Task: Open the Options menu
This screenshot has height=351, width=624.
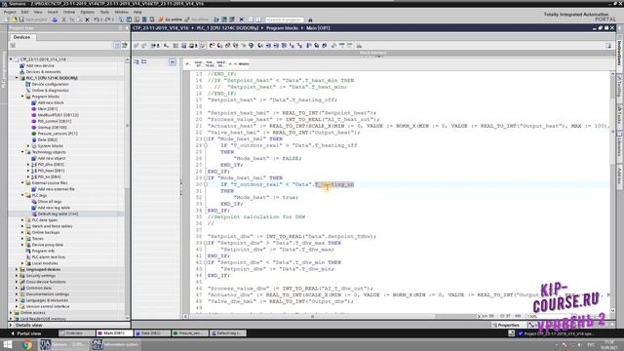Action: point(87,12)
